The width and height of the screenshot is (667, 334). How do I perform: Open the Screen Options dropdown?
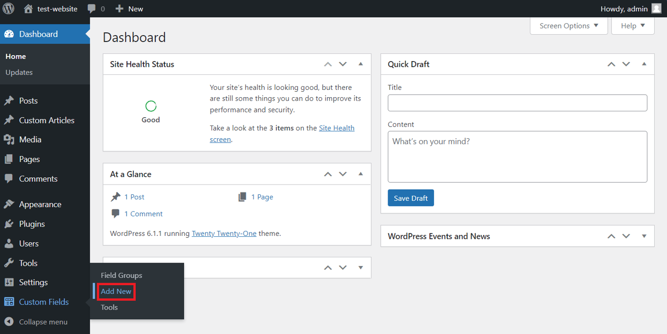tap(568, 25)
